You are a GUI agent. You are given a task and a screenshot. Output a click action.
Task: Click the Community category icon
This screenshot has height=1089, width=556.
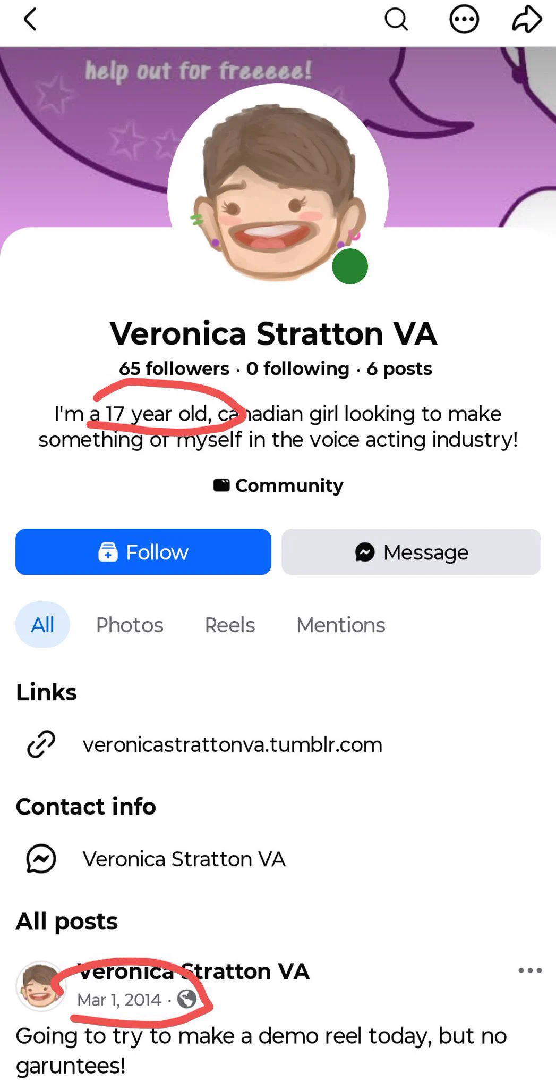[x=221, y=485]
